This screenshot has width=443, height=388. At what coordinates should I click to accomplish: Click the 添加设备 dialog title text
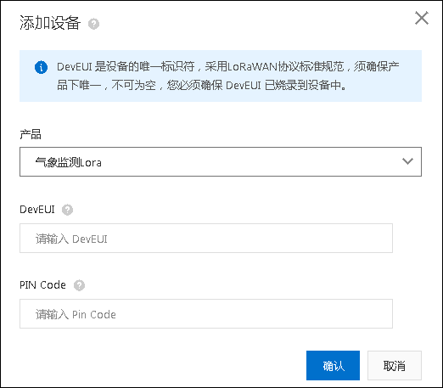point(50,23)
